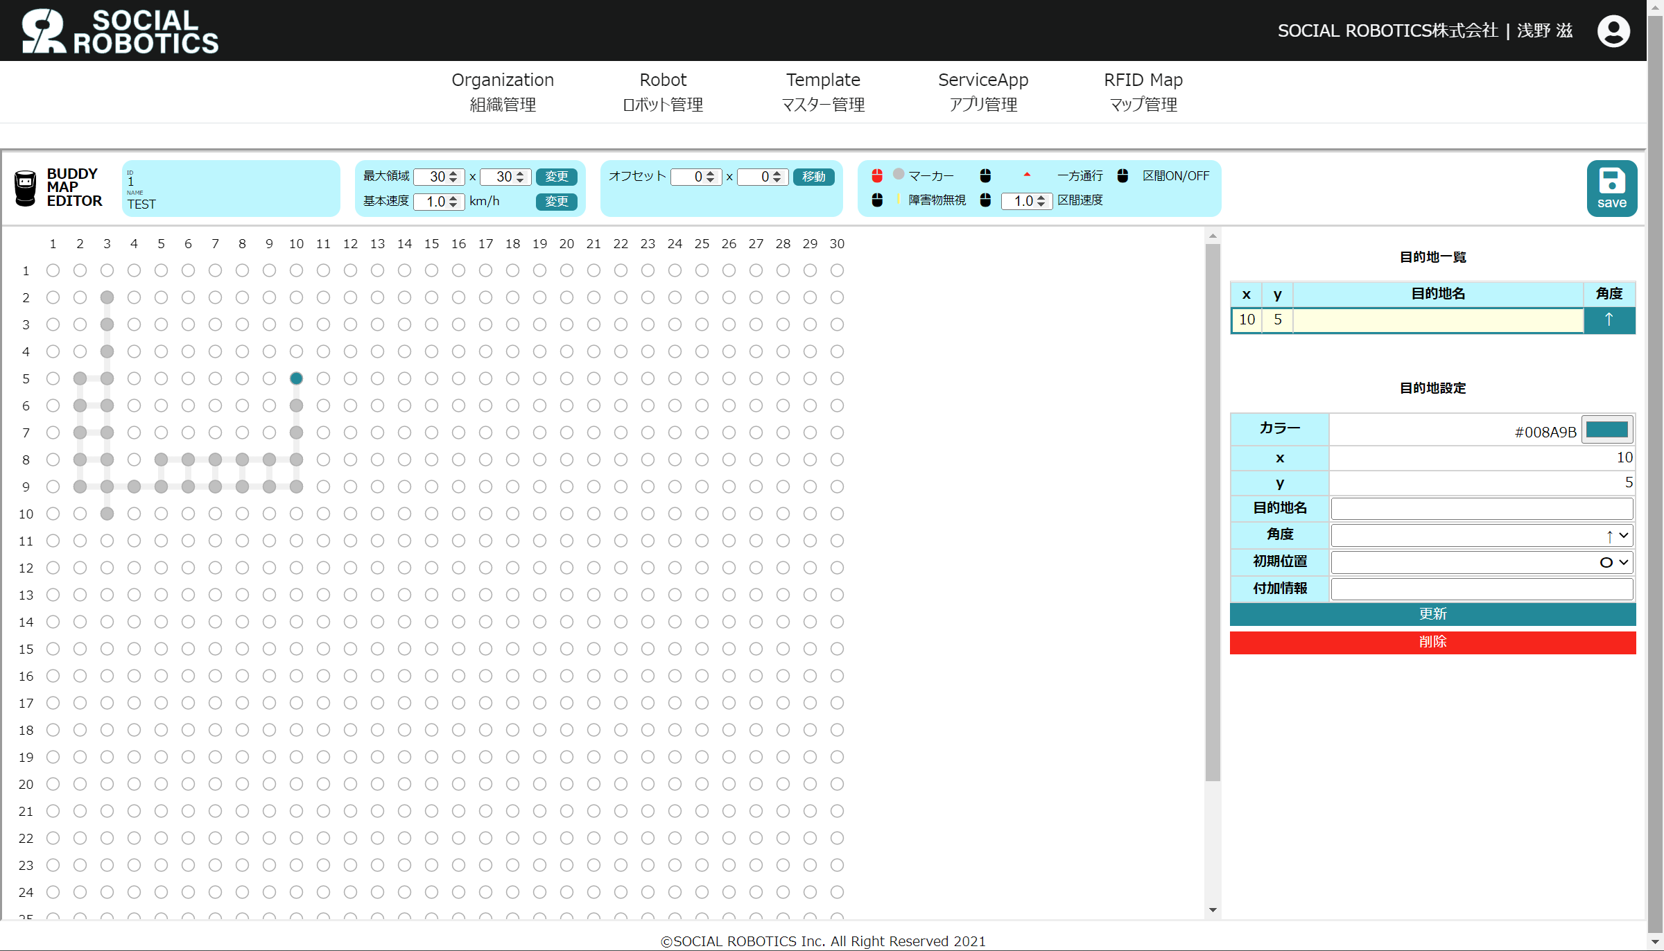Open the 初期位置 initial position dropdown
Image resolution: width=1664 pixels, height=951 pixels.
(1482, 562)
